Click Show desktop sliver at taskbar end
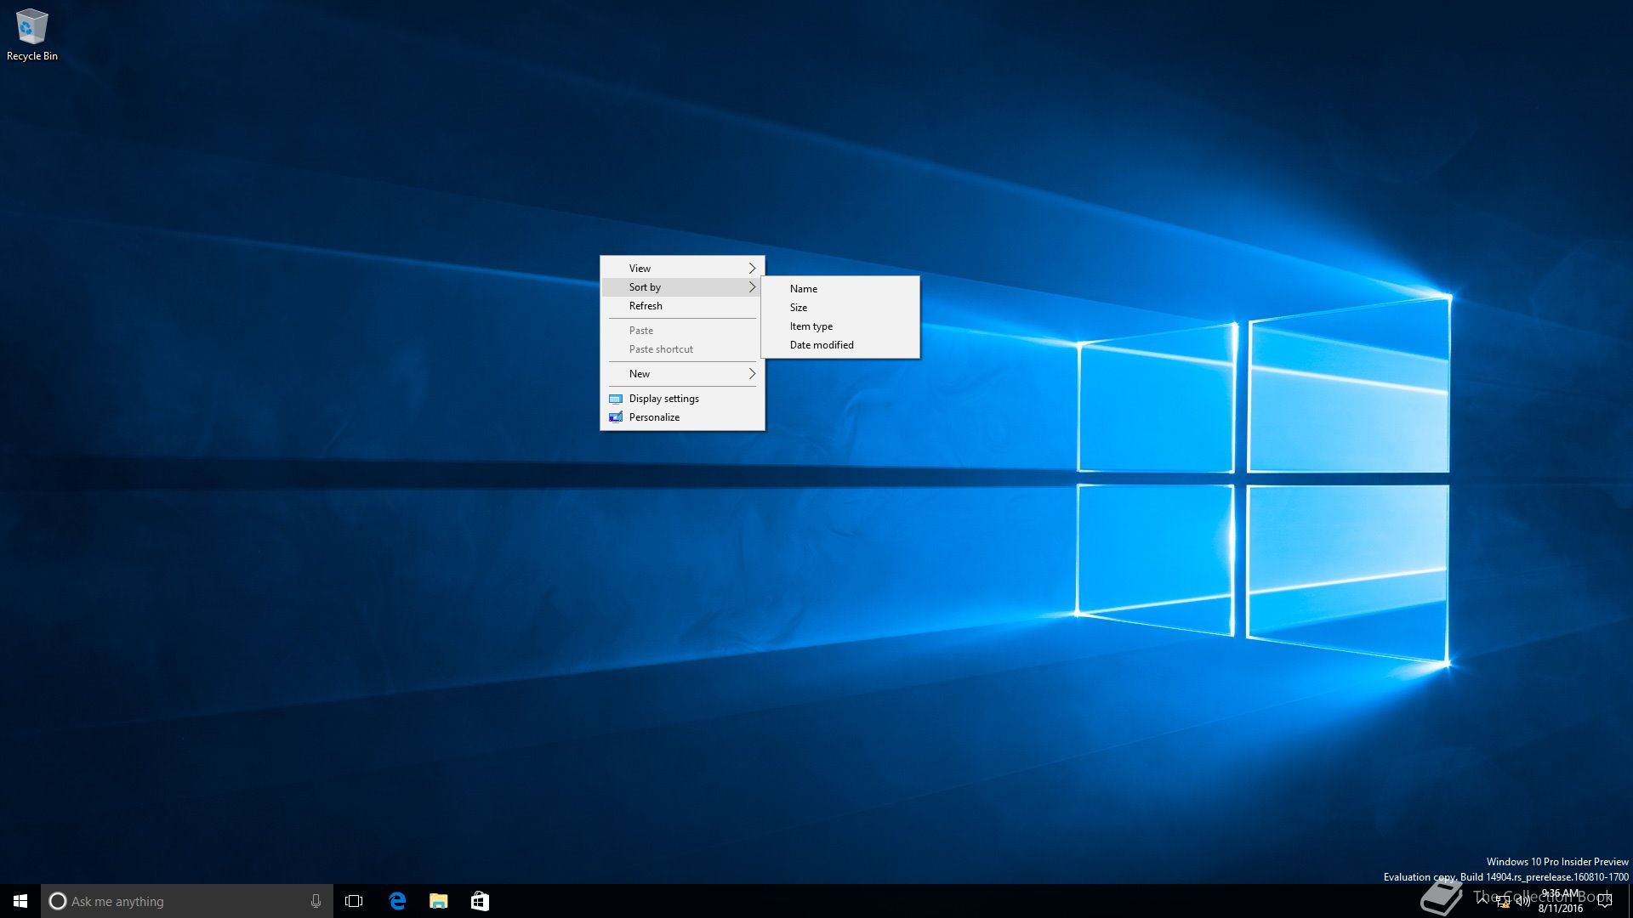Viewport: 1633px width, 918px height. coord(1630,901)
